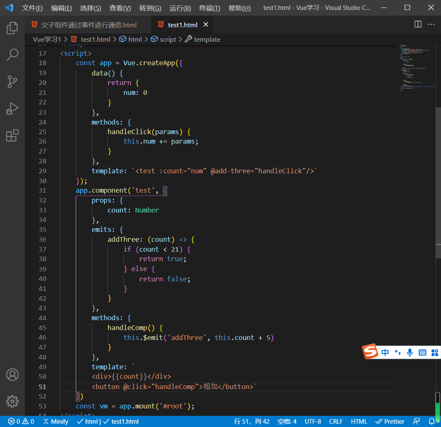Open the UTF-8 encoding selector
The width and height of the screenshot is (441, 427).
tap(313, 421)
